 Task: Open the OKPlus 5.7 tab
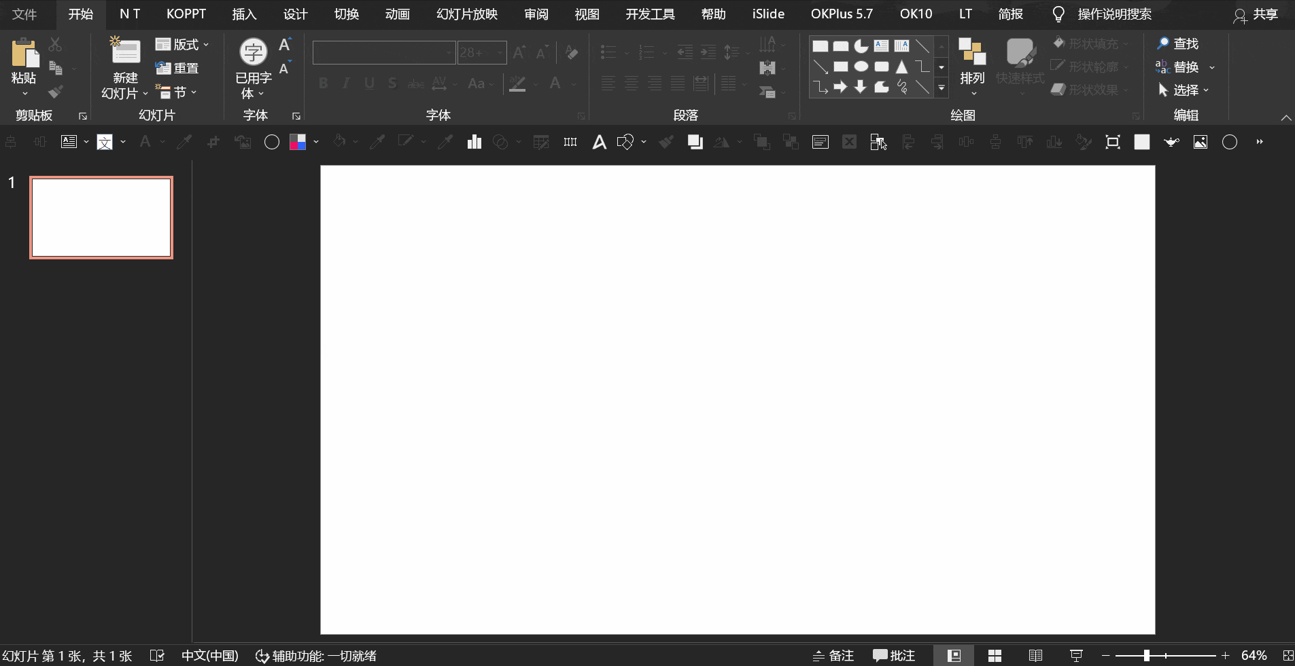(842, 14)
